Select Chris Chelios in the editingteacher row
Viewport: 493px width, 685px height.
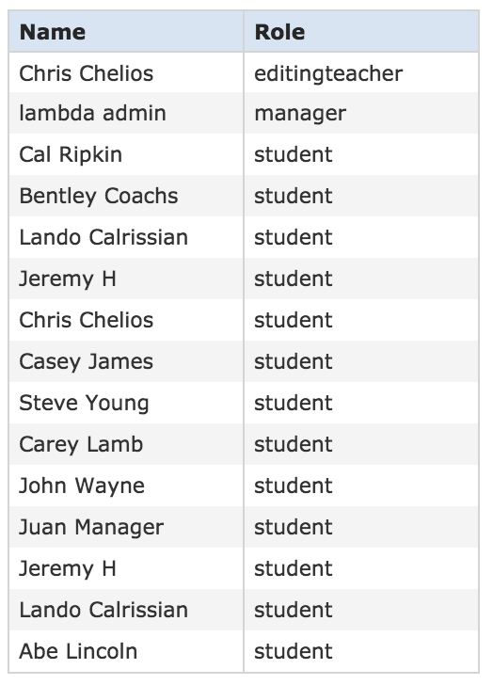point(86,73)
